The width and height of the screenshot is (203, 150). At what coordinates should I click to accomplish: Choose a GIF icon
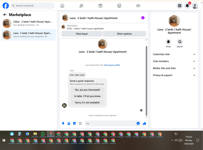pyautogui.click(x=80, y=123)
